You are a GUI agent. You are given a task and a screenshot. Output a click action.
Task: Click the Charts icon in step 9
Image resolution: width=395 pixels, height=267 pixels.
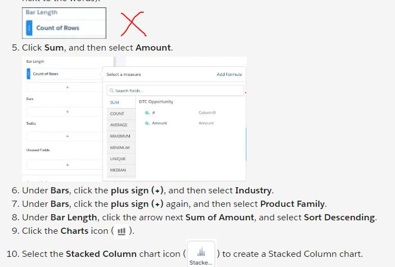[121, 231]
